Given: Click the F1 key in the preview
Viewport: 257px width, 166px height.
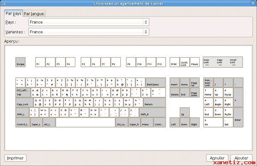Looking at the screenshot, I should 40,62.
